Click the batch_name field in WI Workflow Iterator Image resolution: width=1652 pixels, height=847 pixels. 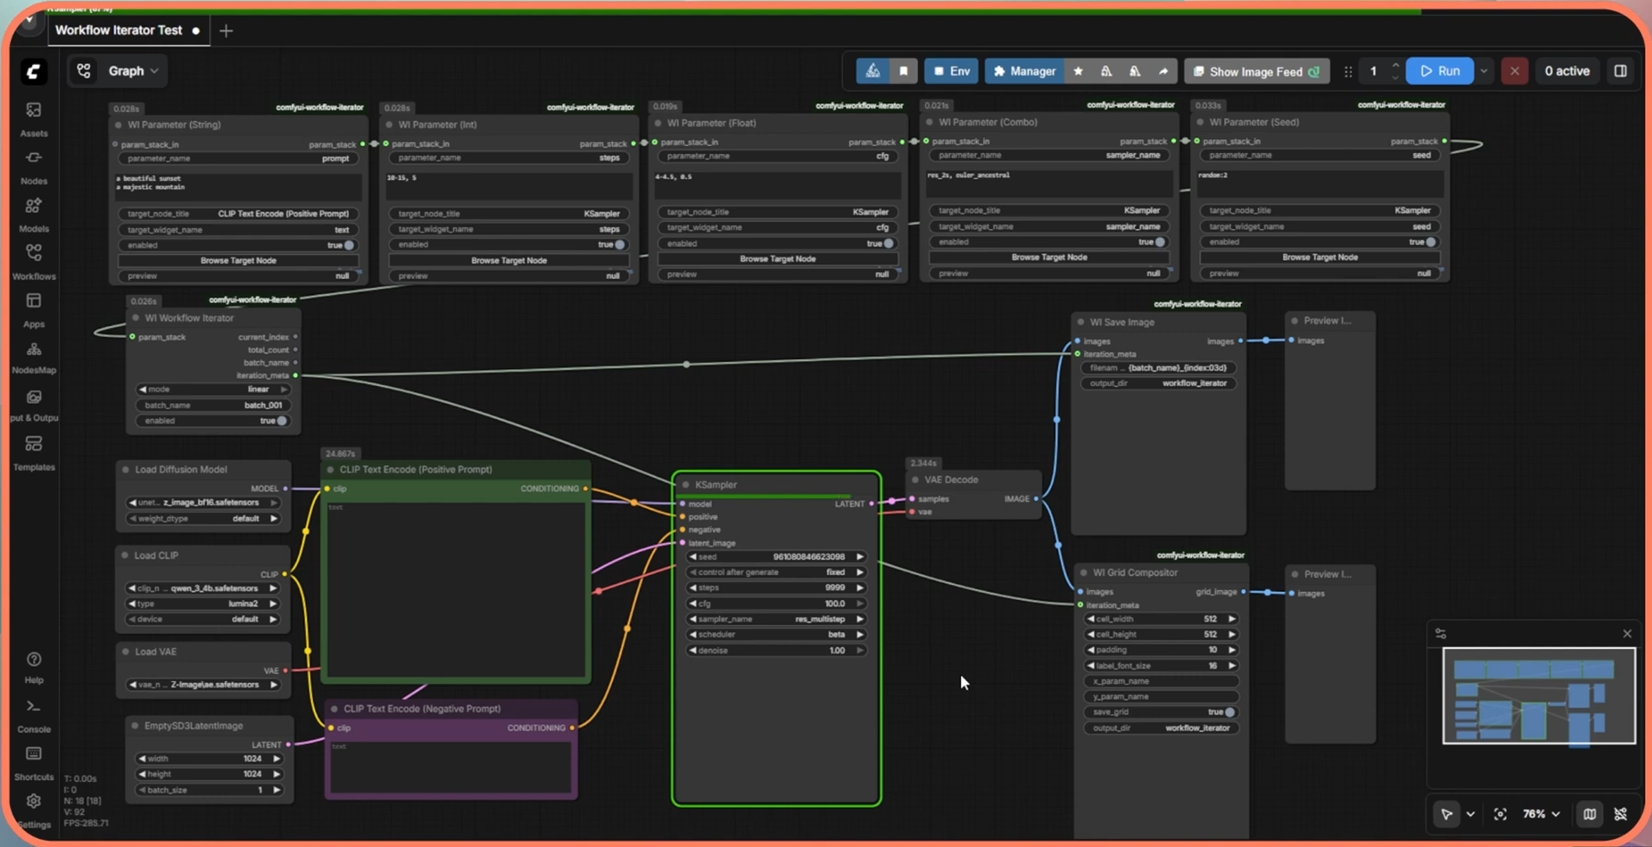[213, 406]
